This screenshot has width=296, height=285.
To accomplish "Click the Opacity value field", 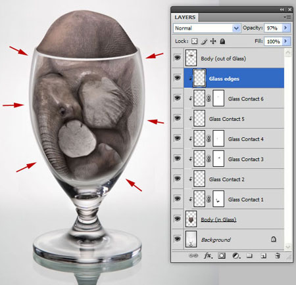I will tap(273, 28).
